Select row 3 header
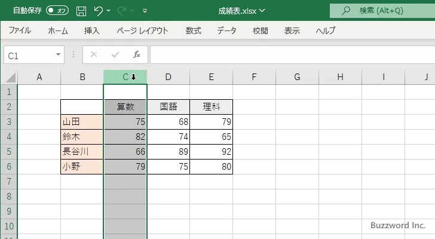The width and height of the screenshot is (435, 239). 9,122
